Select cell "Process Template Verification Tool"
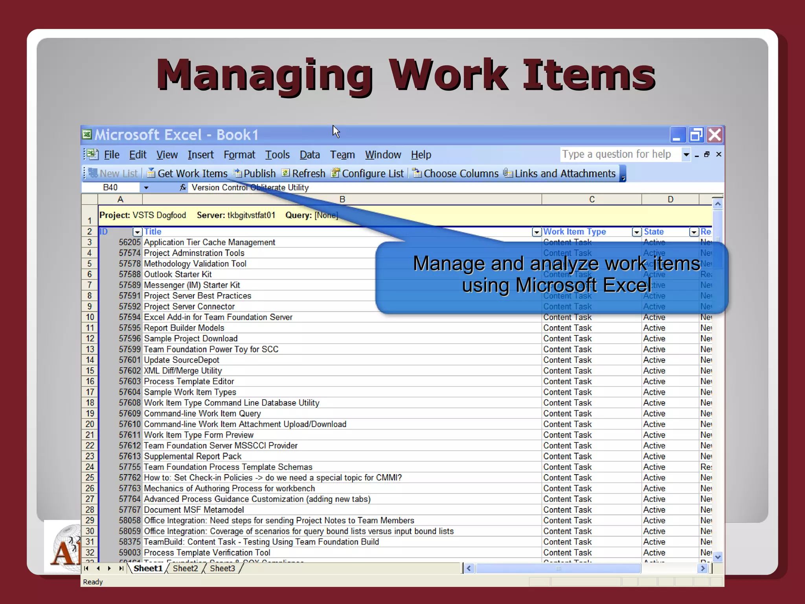The height and width of the screenshot is (604, 805). tap(342, 552)
